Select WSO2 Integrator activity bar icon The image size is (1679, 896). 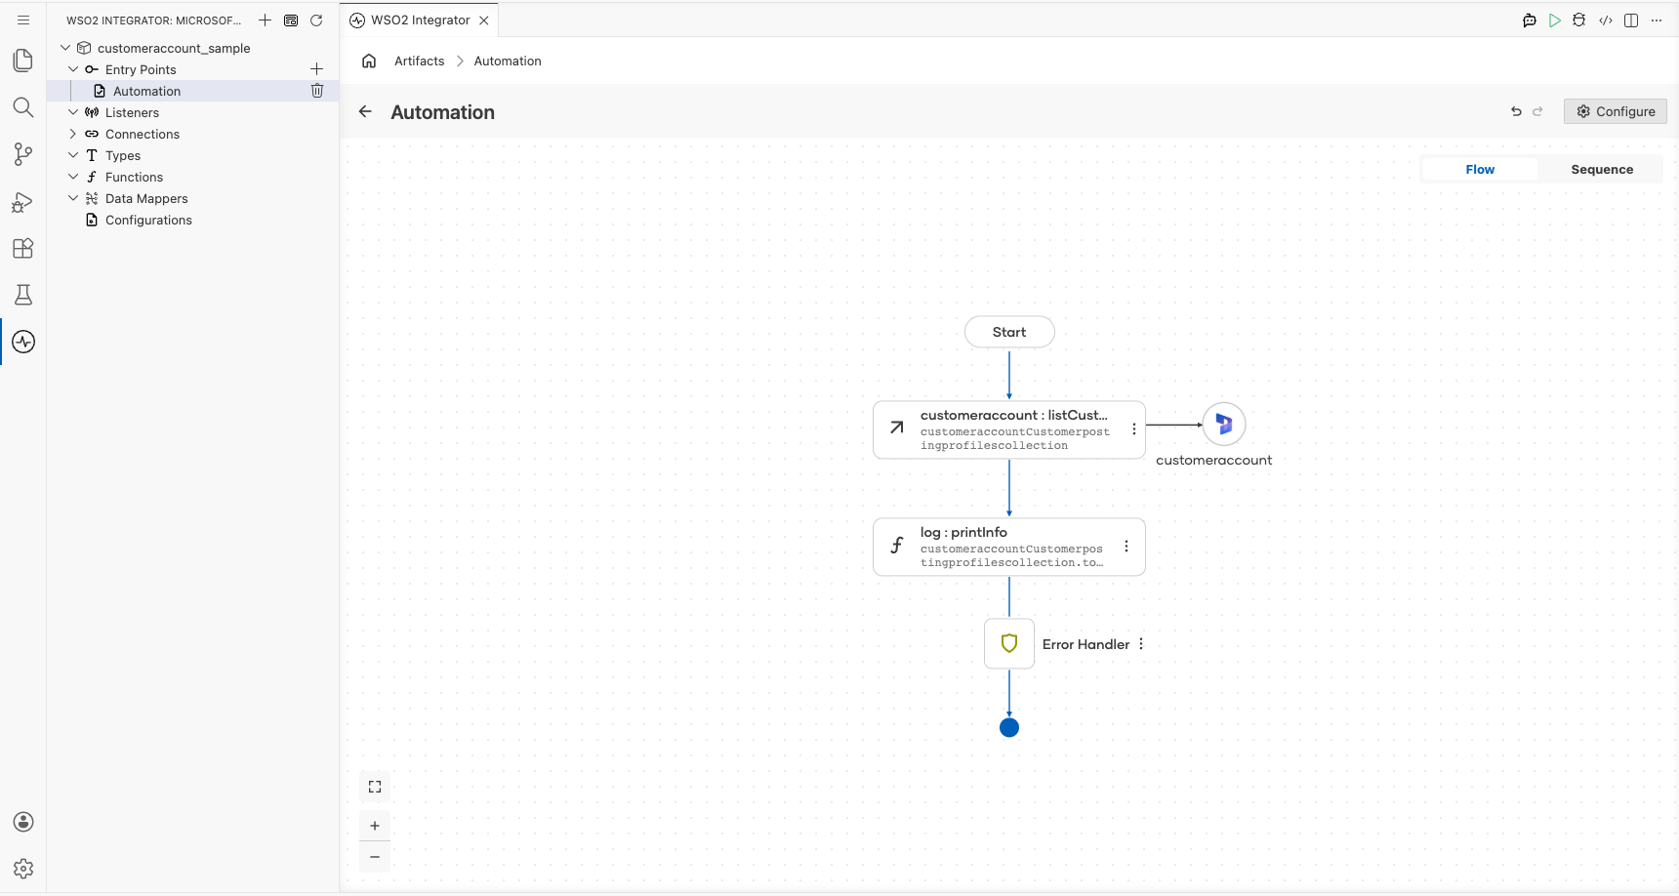tap(23, 342)
